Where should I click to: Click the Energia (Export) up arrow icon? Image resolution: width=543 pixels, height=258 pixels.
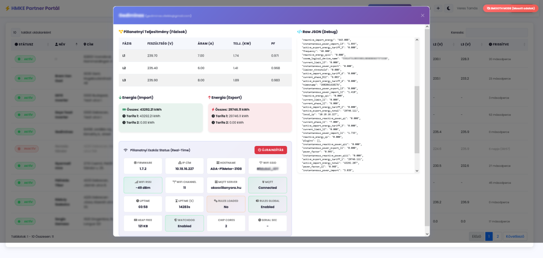coord(209,98)
